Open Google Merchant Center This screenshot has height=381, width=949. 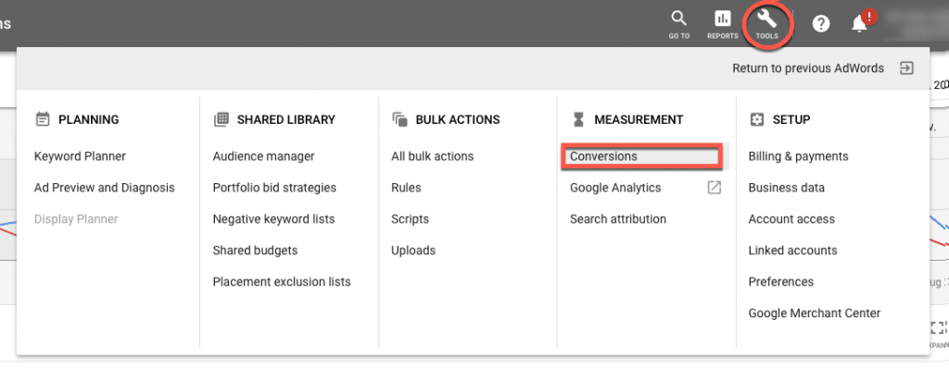pos(815,313)
